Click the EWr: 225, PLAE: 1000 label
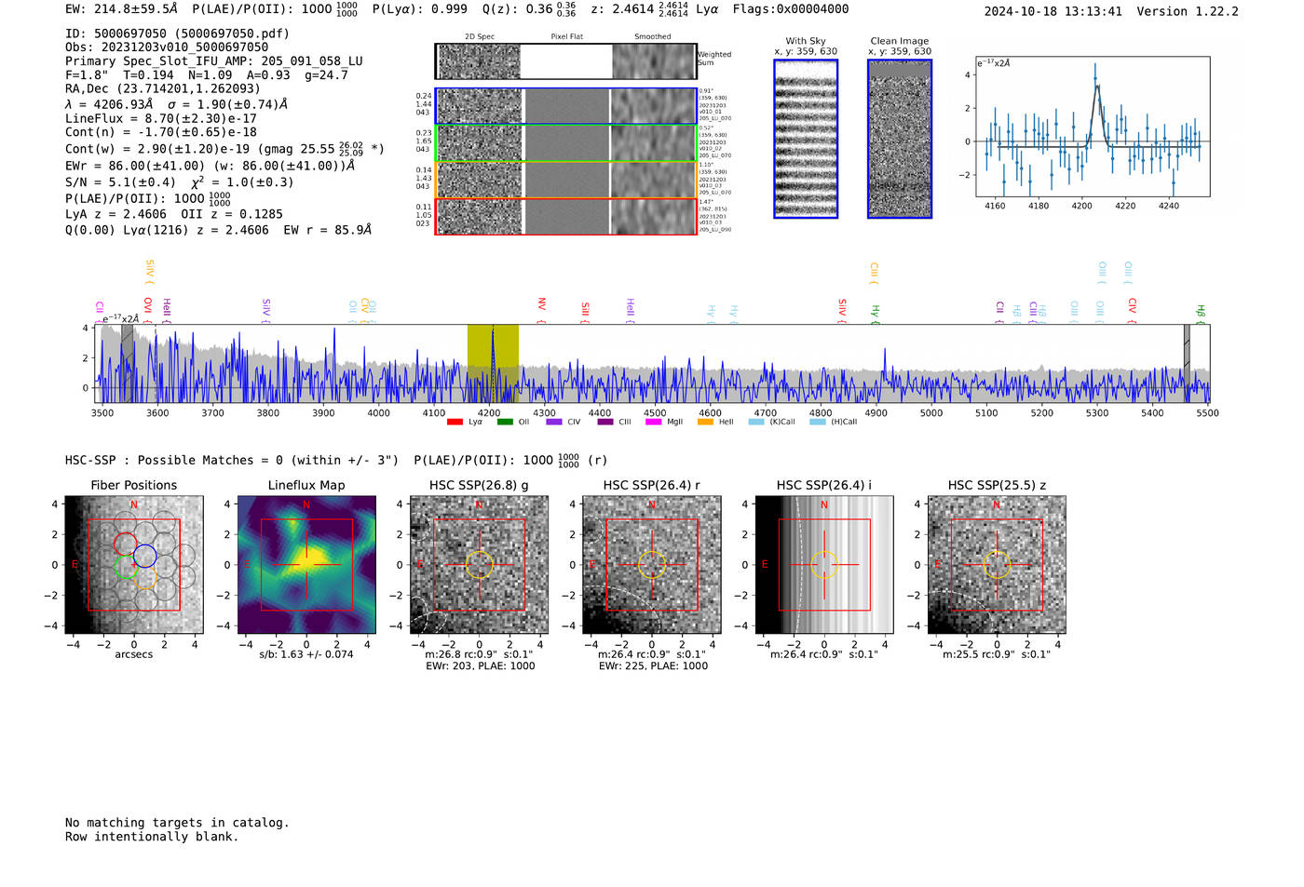The width and height of the screenshot is (1304, 887). (x=653, y=666)
